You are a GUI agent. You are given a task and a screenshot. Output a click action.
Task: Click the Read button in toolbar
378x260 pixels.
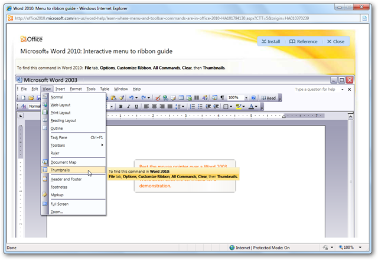[x=268, y=98]
